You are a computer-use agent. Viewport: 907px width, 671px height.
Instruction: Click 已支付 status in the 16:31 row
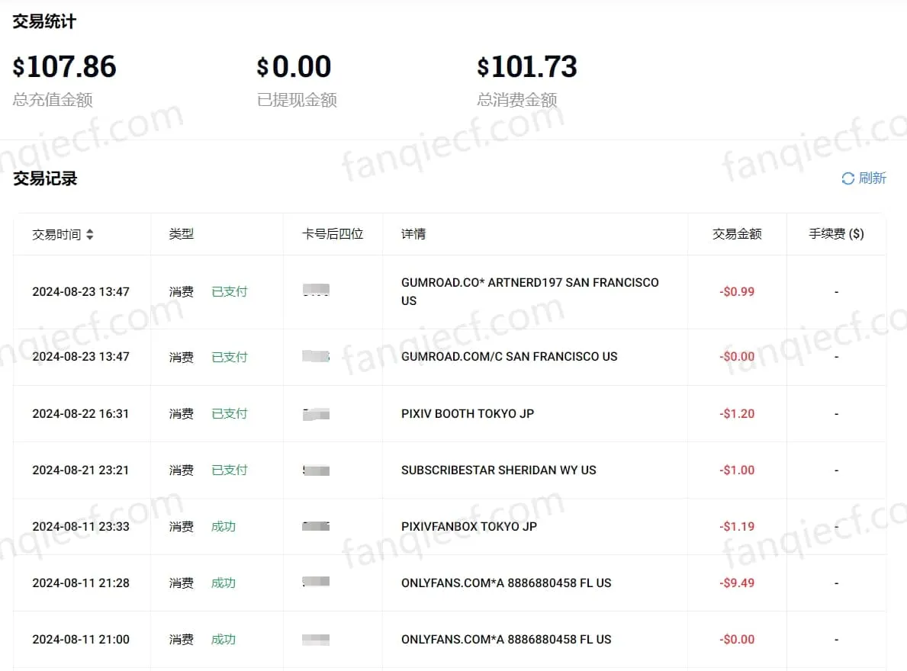coord(230,414)
